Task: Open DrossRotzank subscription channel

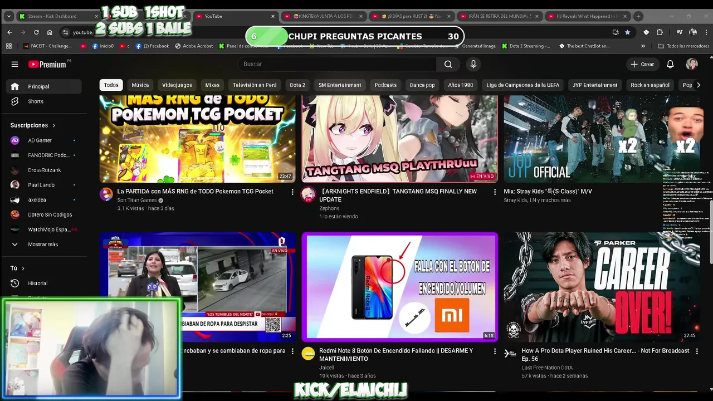Action: tap(45, 170)
